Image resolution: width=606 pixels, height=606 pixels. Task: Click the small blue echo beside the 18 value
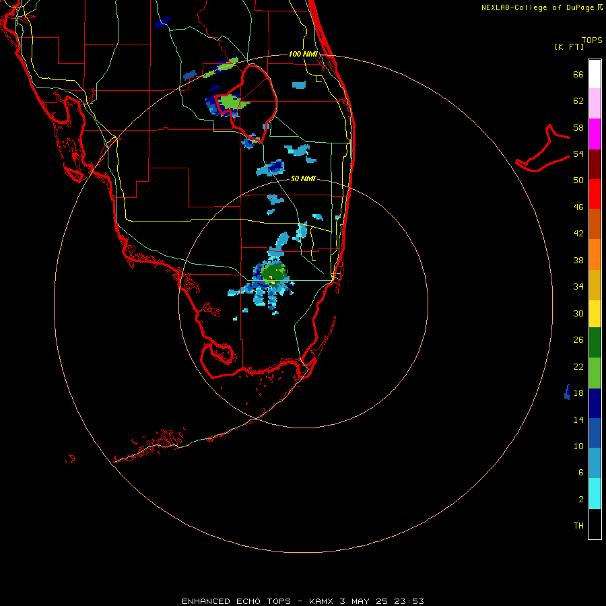pyautogui.click(x=567, y=392)
